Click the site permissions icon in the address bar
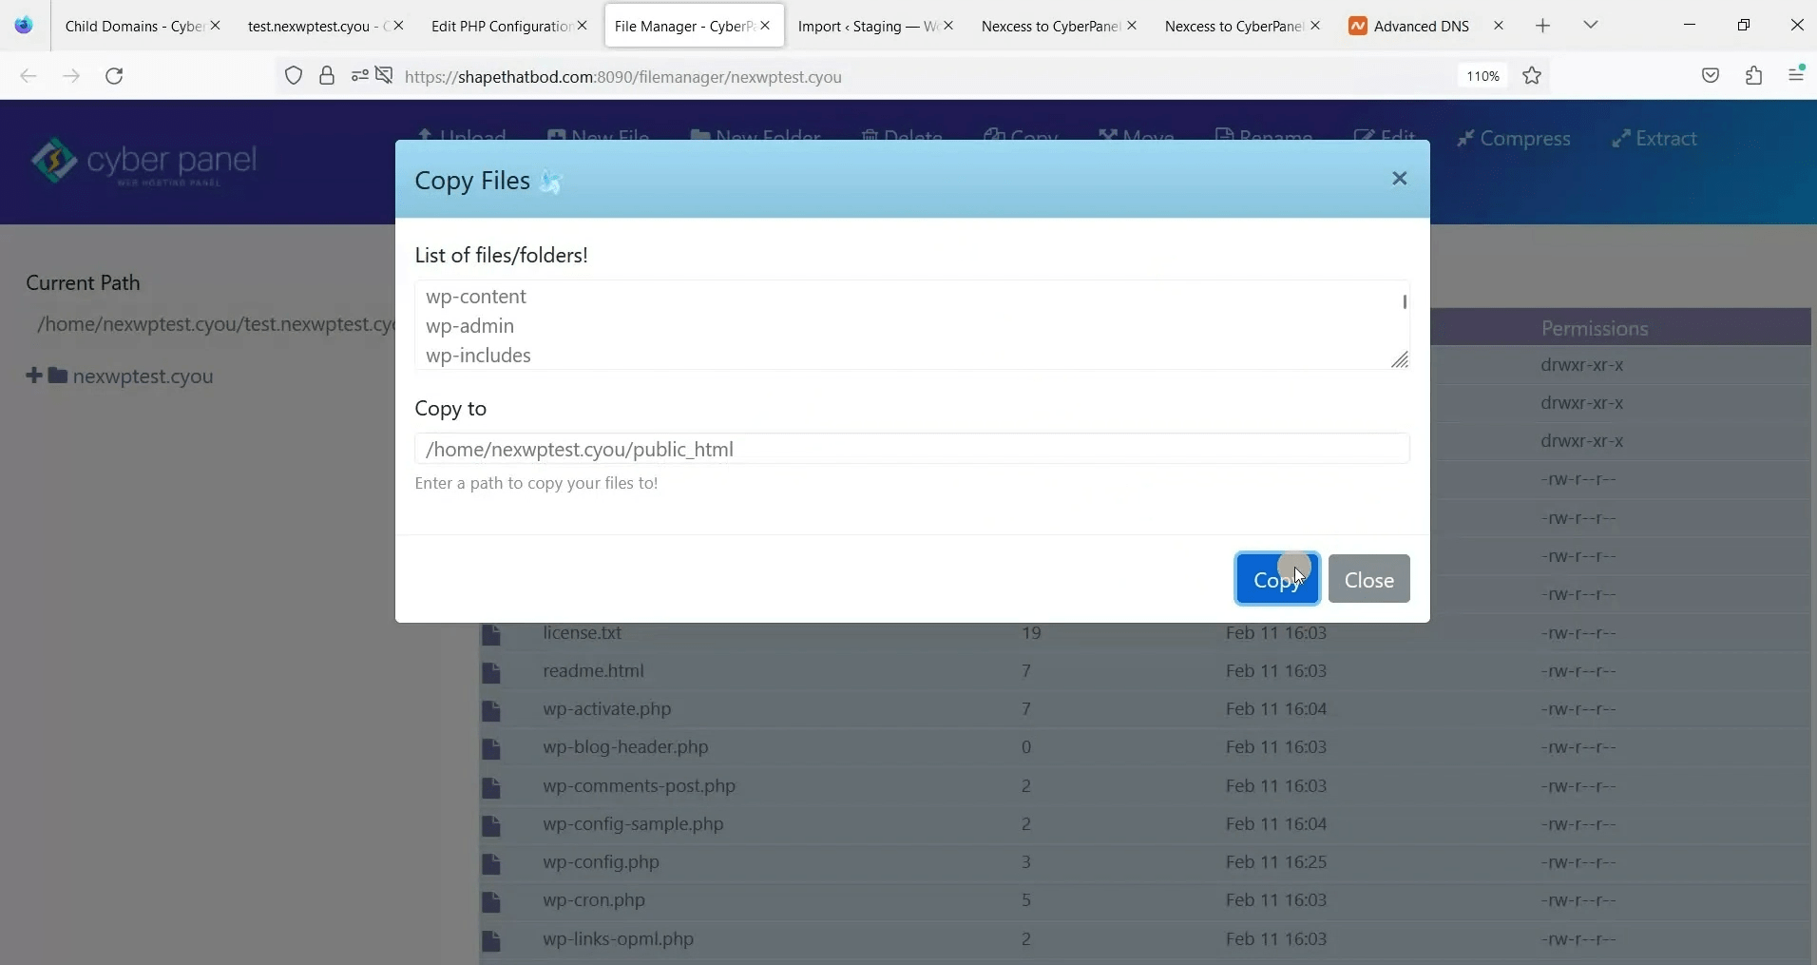1817x965 pixels. click(x=359, y=76)
